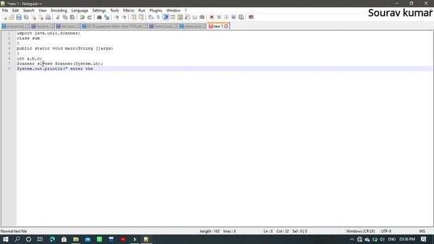Expand the hidden system tray icons chevron
Image resolution: width=434 pixels, height=244 pixels.
click(x=352, y=239)
